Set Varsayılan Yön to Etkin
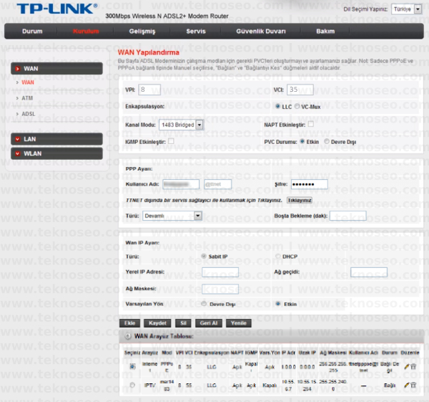The image size is (429, 402). (278, 304)
